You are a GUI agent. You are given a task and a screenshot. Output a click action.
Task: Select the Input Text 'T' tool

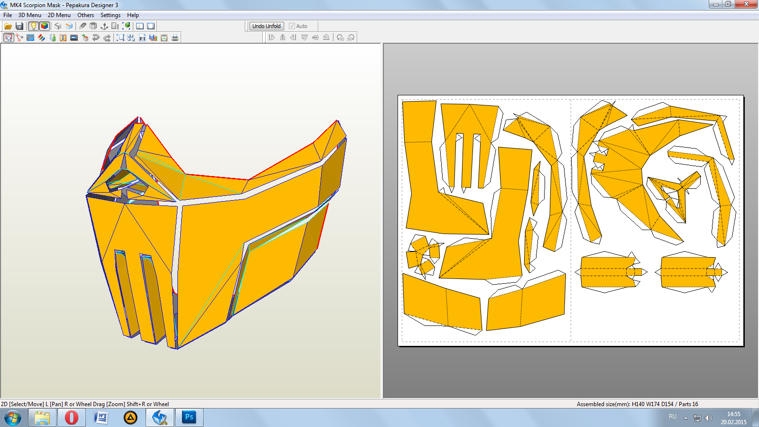tap(63, 37)
